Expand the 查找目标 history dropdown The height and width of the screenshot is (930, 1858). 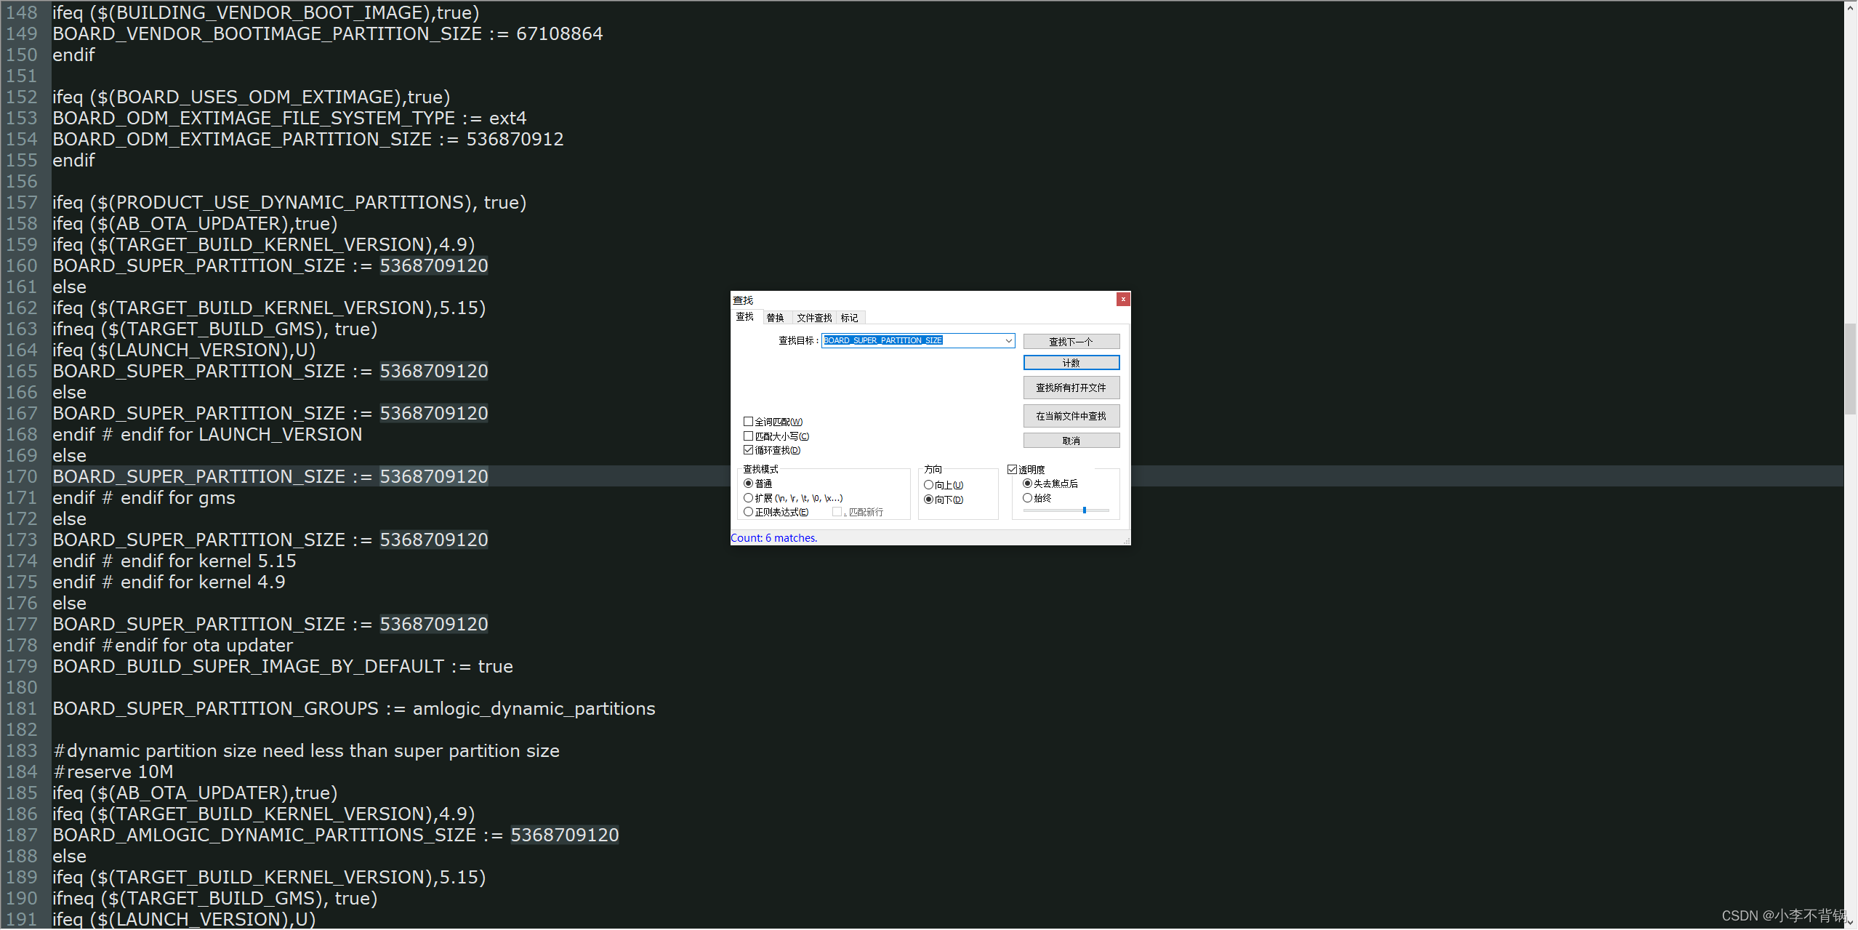coord(1009,340)
